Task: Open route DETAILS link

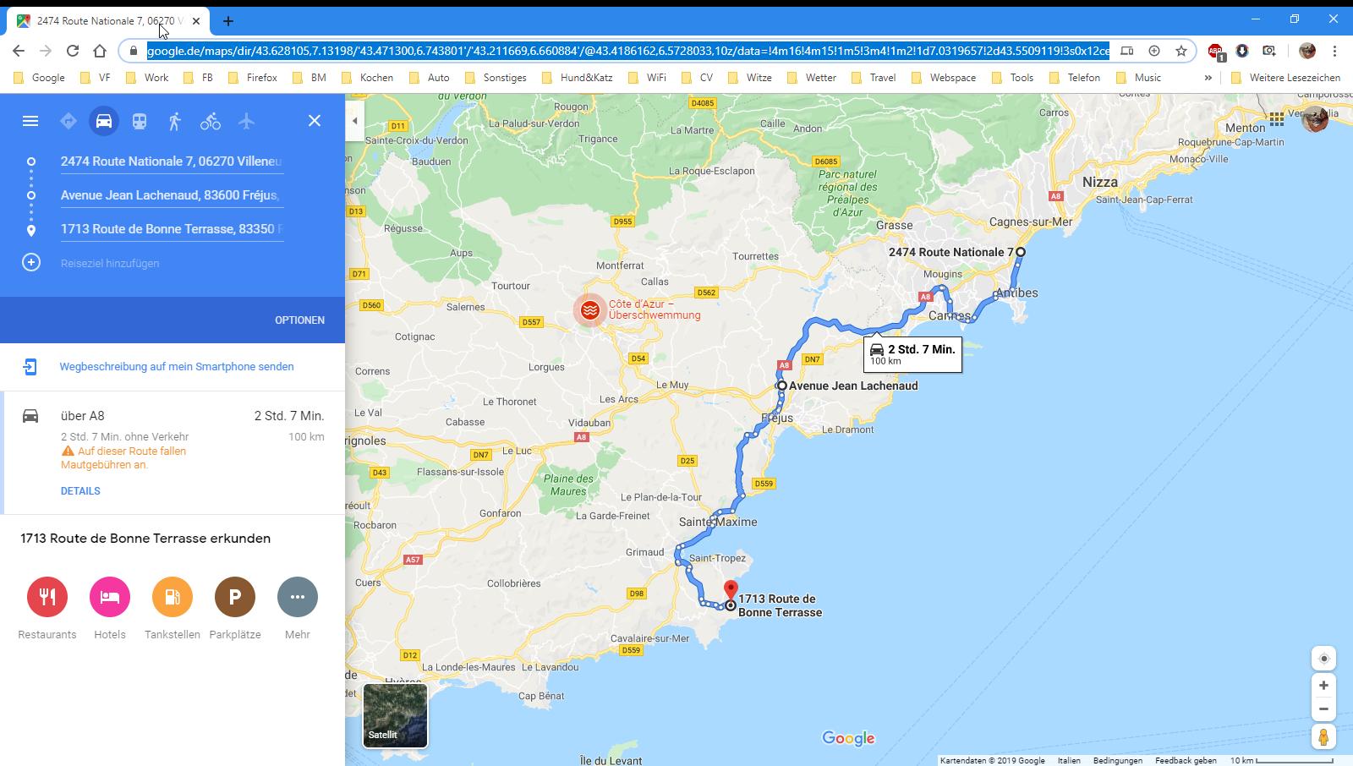Action: tap(80, 491)
